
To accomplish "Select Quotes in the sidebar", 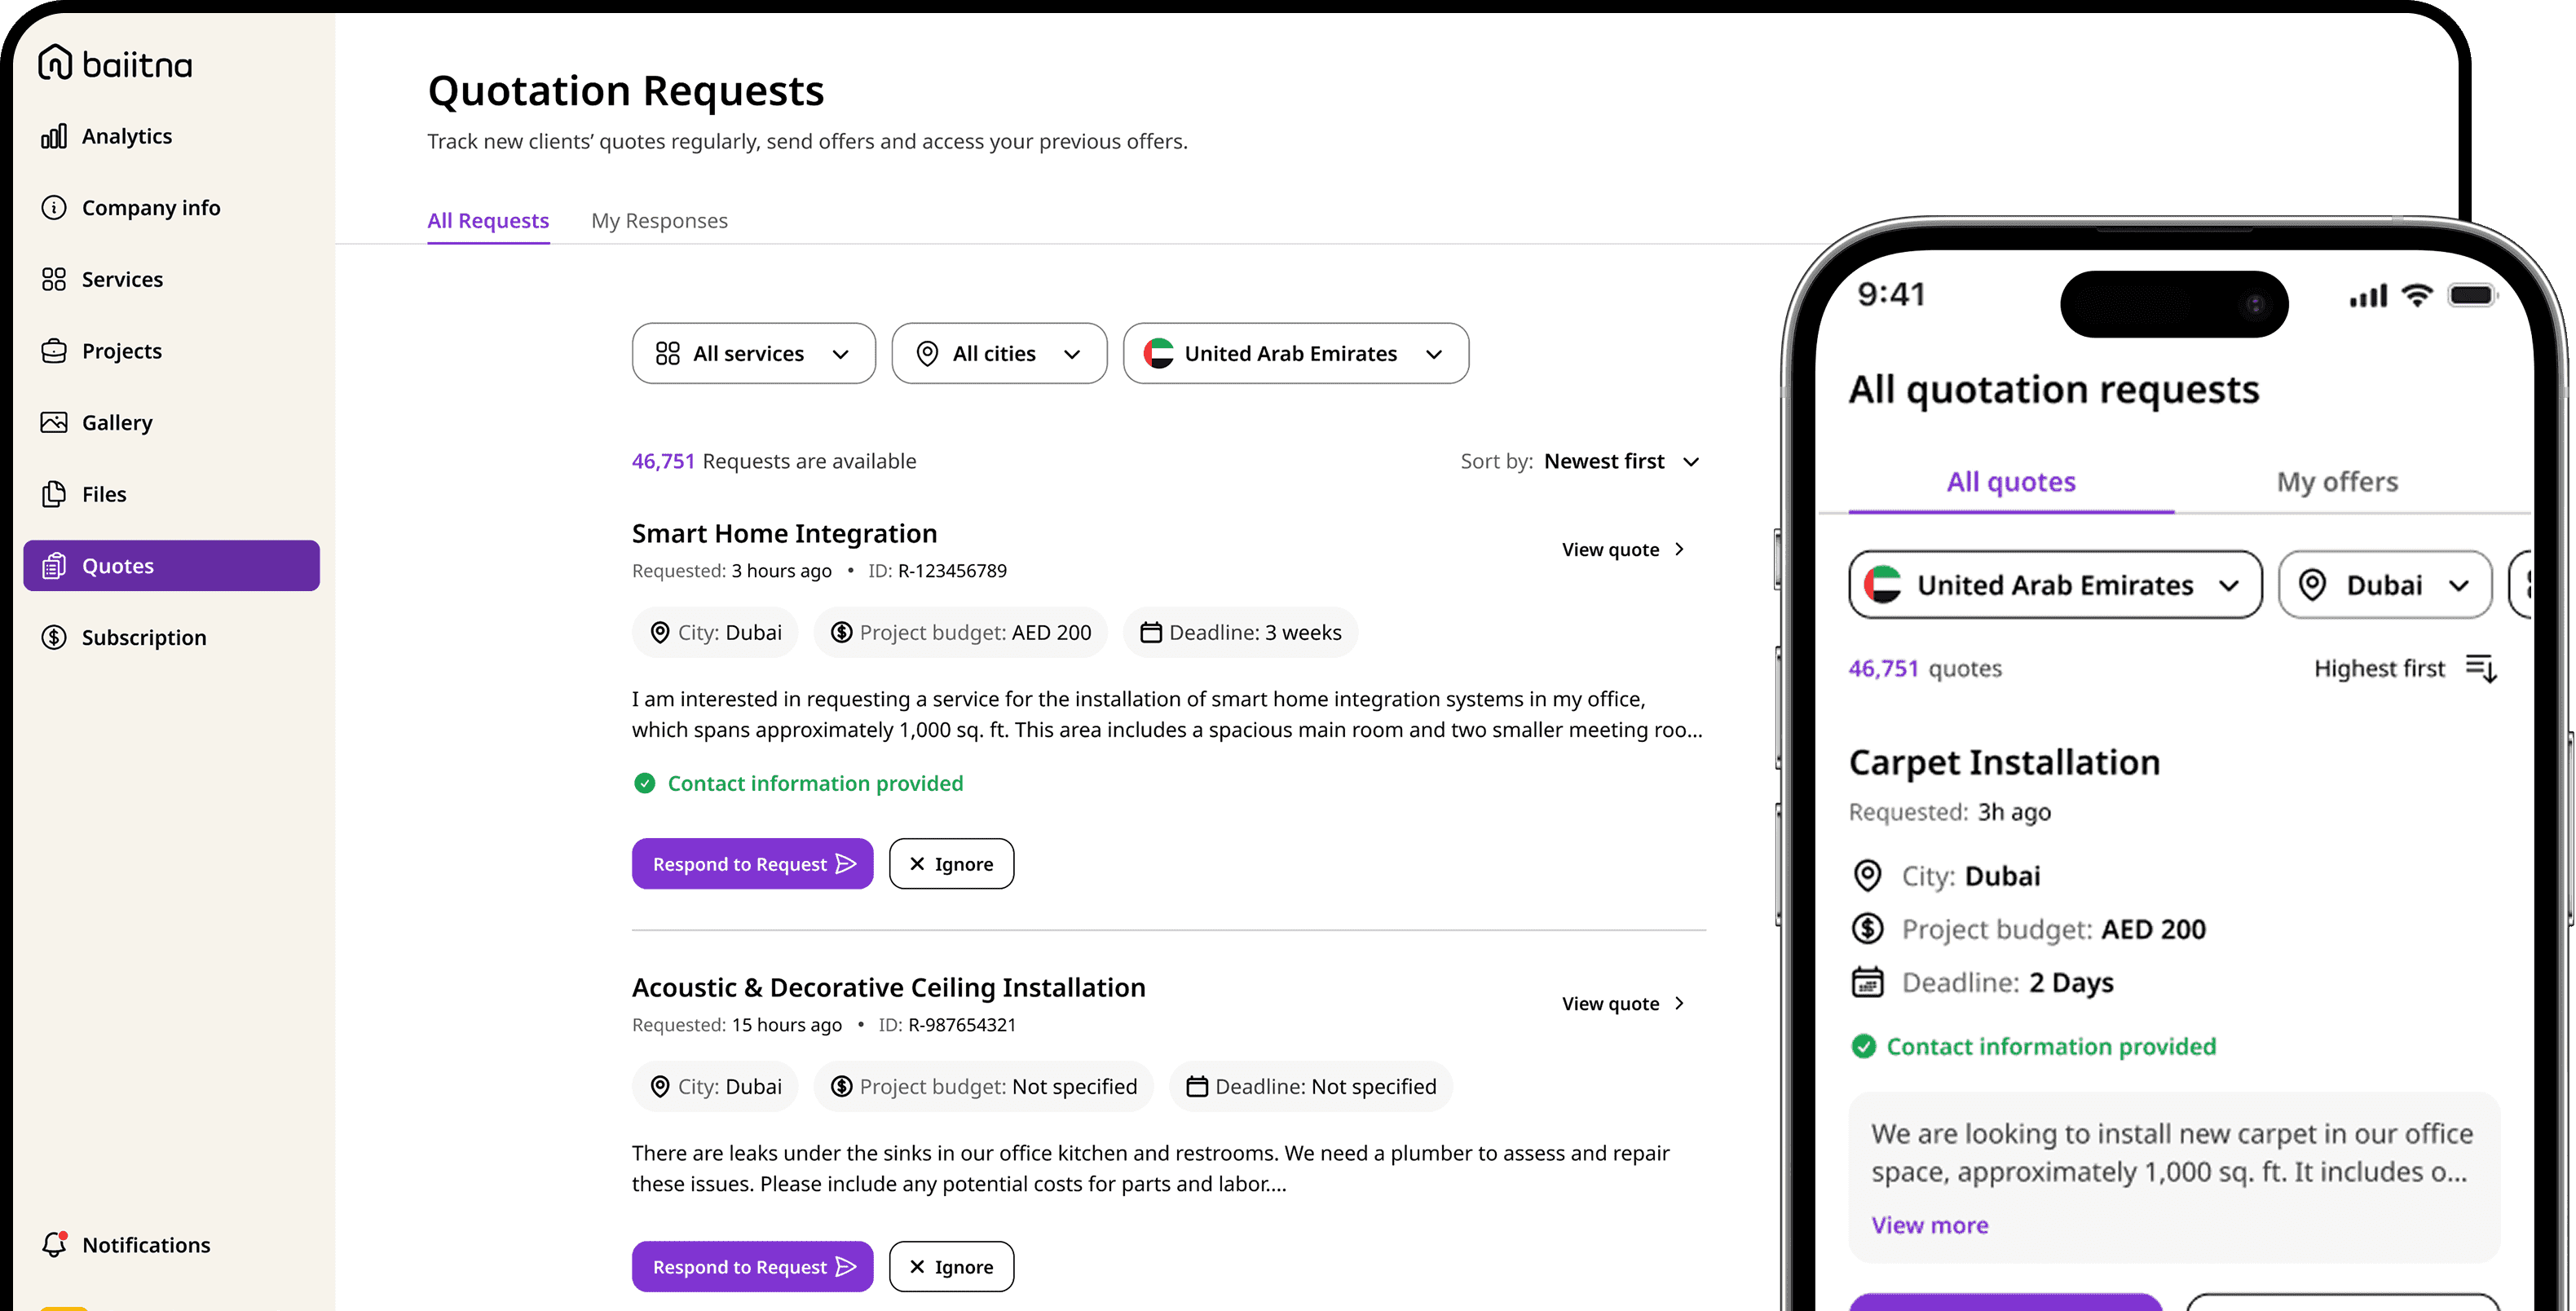I will 171,566.
